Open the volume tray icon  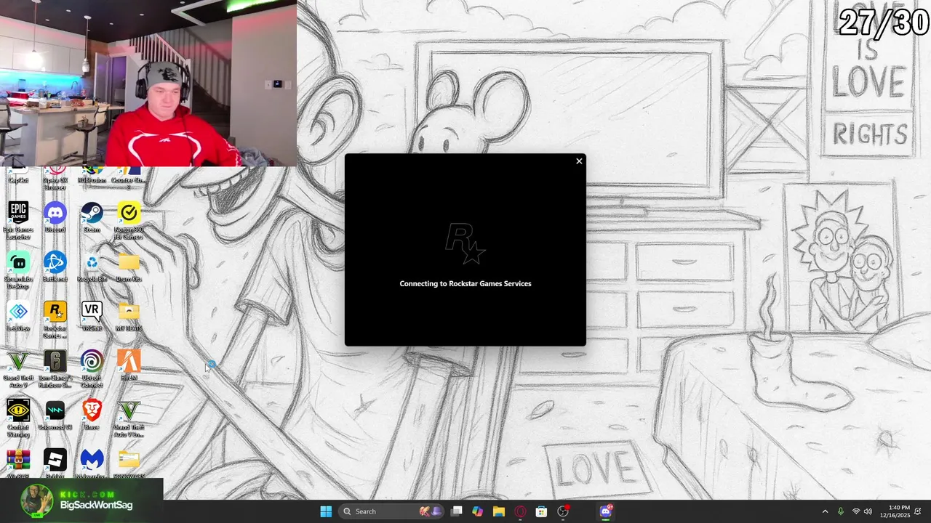pos(868,511)
